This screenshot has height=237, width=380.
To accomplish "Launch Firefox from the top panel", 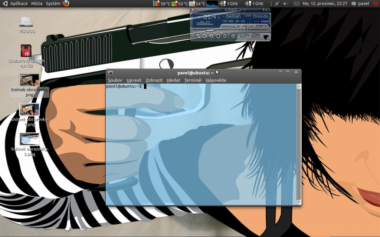I will pyautogui.click(x=66, y=3).
